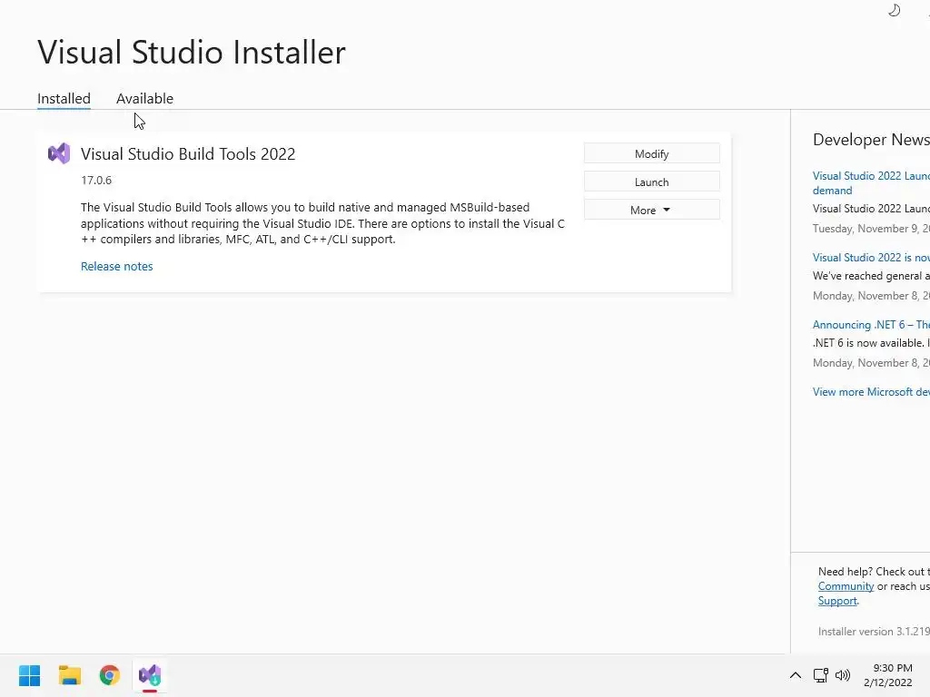930x697 pixels.
Task: Click date Tuesday, November 9 text
Action: click(x=871, y=229)
